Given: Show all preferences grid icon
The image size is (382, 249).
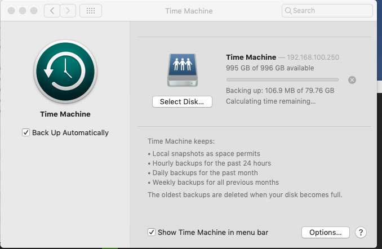Looking at the screenshot, I should coord(91,11).
